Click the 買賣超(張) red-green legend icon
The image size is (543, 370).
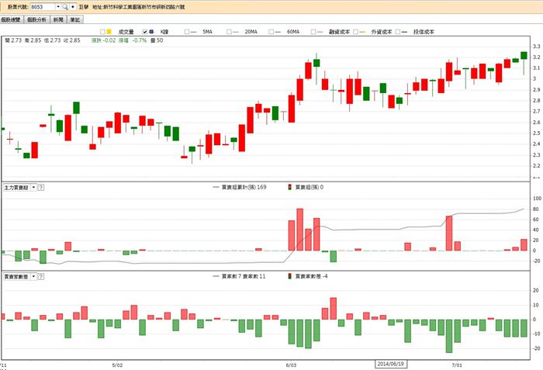coord(290,187)
